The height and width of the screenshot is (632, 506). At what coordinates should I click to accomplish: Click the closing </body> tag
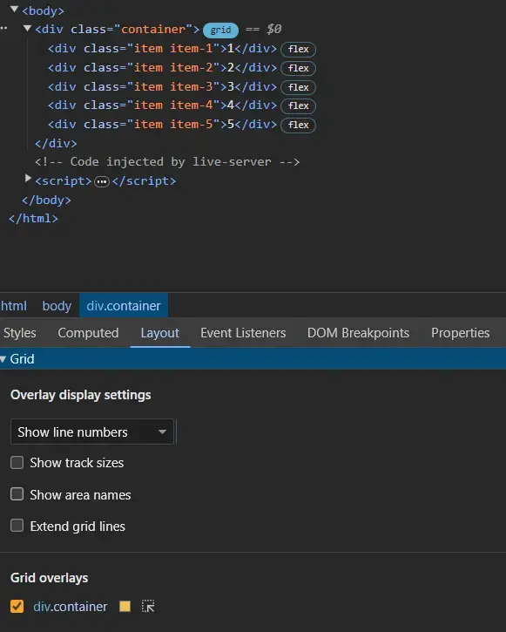click(46, 200)
